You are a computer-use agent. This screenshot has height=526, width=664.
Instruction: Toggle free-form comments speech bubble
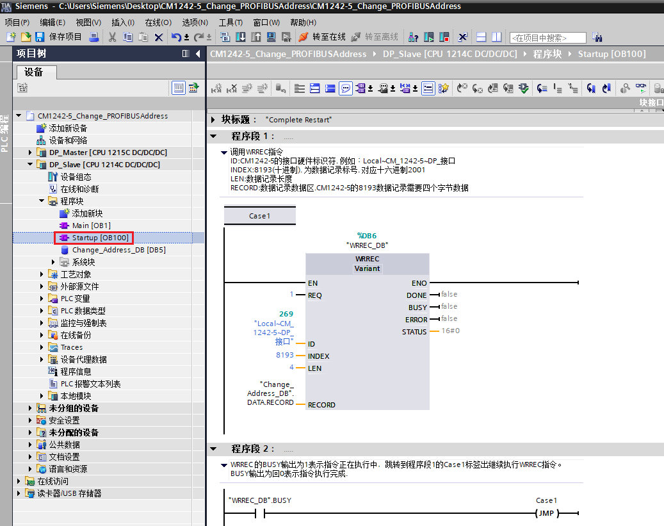(346, 88)
